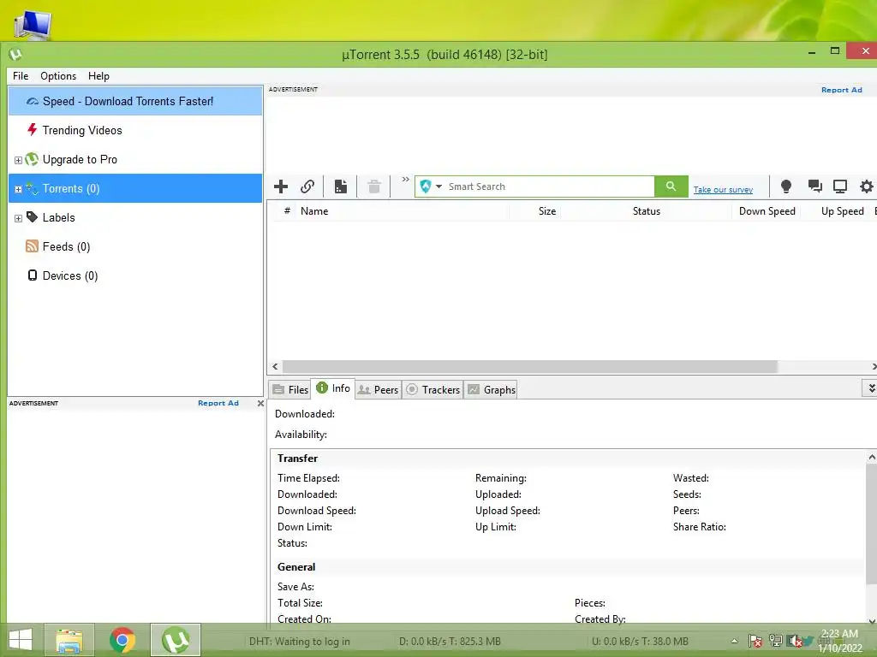The image size is (877, 657).
Task: Click the lightbulb icon in toolbar
Action: 786,186
